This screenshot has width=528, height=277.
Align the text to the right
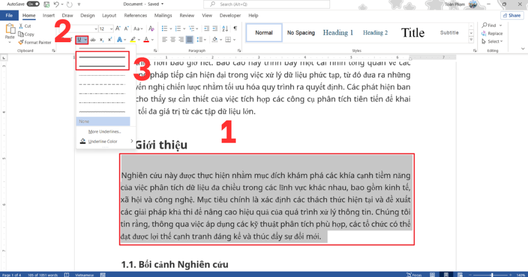(181, 40)
